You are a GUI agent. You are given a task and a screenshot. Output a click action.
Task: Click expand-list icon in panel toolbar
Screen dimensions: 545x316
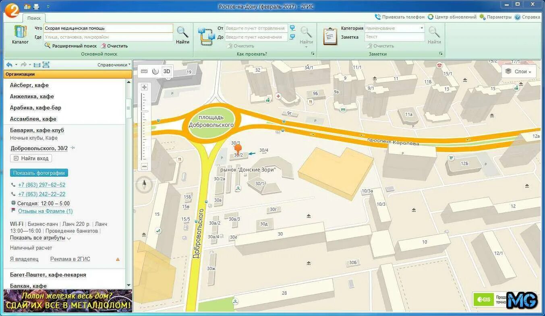pyautogui.click(x=46, y=65)
